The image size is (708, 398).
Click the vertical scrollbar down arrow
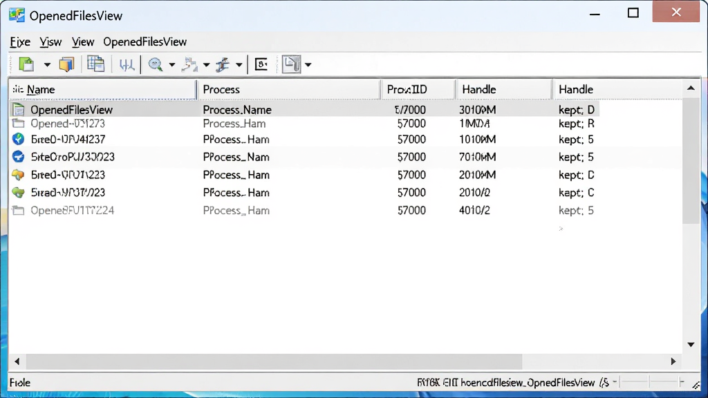(691, 345)
